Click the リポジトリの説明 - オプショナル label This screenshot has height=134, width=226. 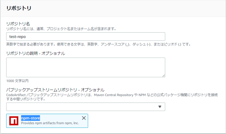tap(36, 53)
